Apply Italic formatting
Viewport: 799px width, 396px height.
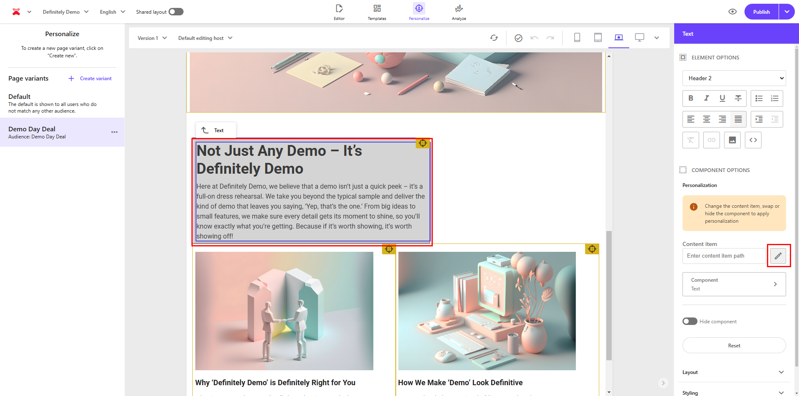(707, 98)
